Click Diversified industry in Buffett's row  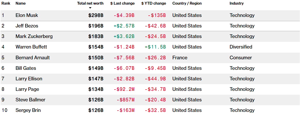coord(241,47)
